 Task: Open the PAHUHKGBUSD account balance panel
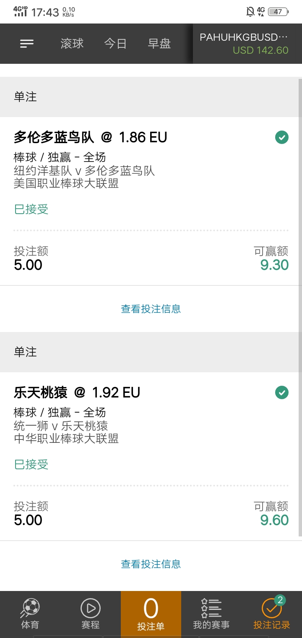(247, 44)
